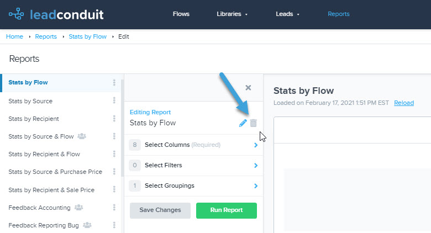The image size is (431, 233).
Task: Go to the Flows tab
Action: coord(182,14)
